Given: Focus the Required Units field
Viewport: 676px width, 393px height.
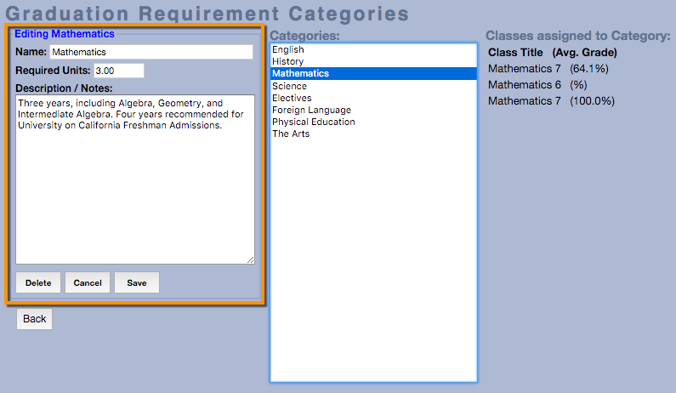Looking at the screenshot, I should (119, 71).
